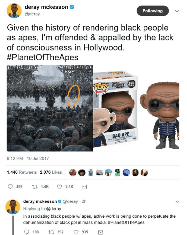Open the 6:12 PM - 10 Jul 2017 timestamp
The height and width of the screenshot is (235, 187).
[x=28, y=158]
